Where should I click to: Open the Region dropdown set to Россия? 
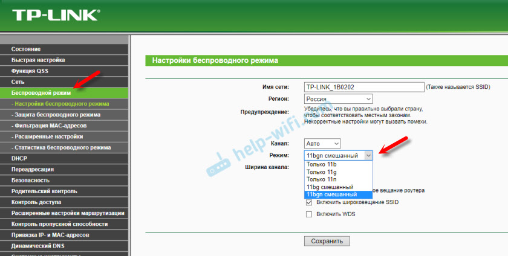(338, 98)
